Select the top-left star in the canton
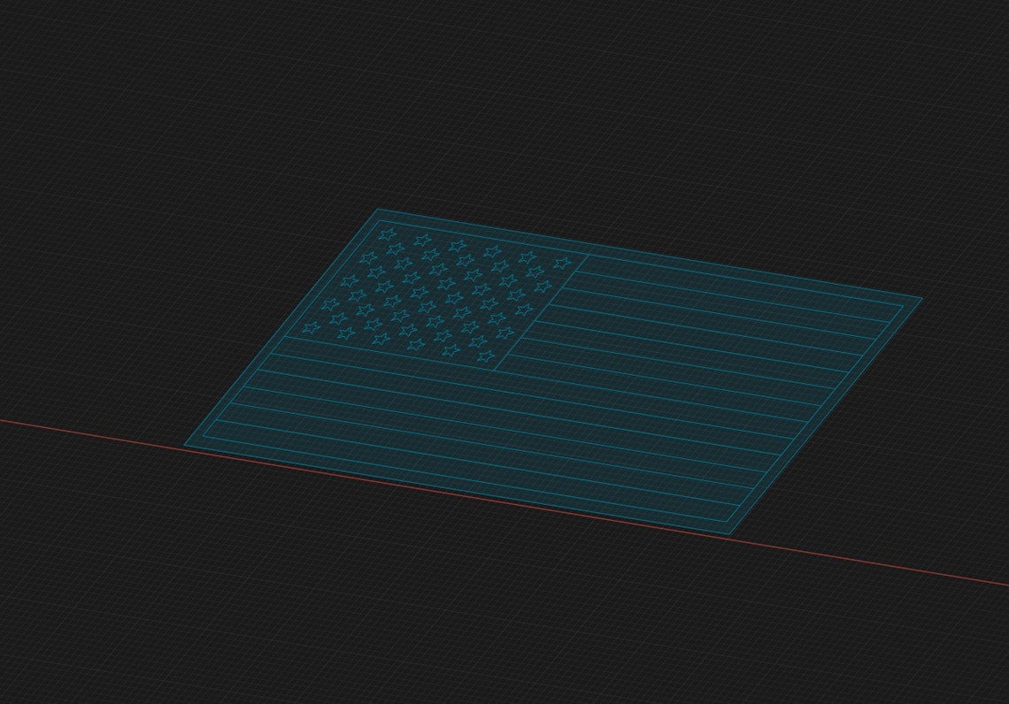 tap(387, 233)
